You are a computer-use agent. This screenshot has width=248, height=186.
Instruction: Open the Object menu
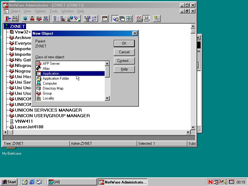click(15, 11)
